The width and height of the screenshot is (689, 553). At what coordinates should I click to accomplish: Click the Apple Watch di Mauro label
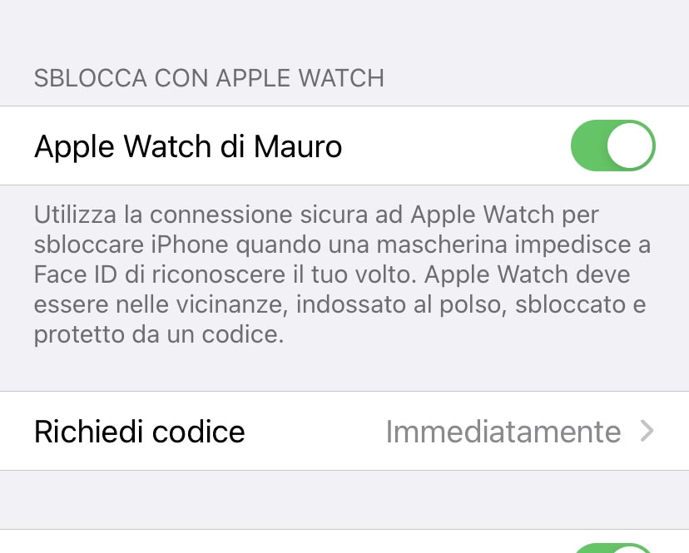tap(188, 146)
